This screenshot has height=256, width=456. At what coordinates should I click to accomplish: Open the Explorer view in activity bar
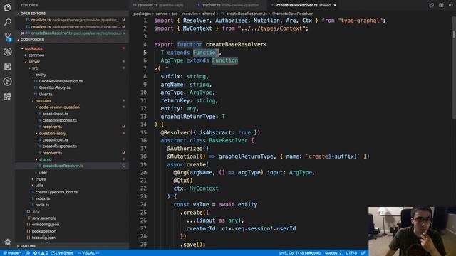[x=8, y=7]
